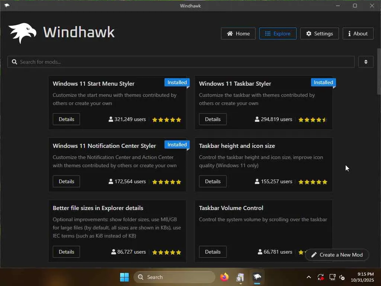The height and width of the screenshot is (286, 381).
Task: Open Details for Windows 11 Taskbar Styler
Action: [x=212, y=119]
